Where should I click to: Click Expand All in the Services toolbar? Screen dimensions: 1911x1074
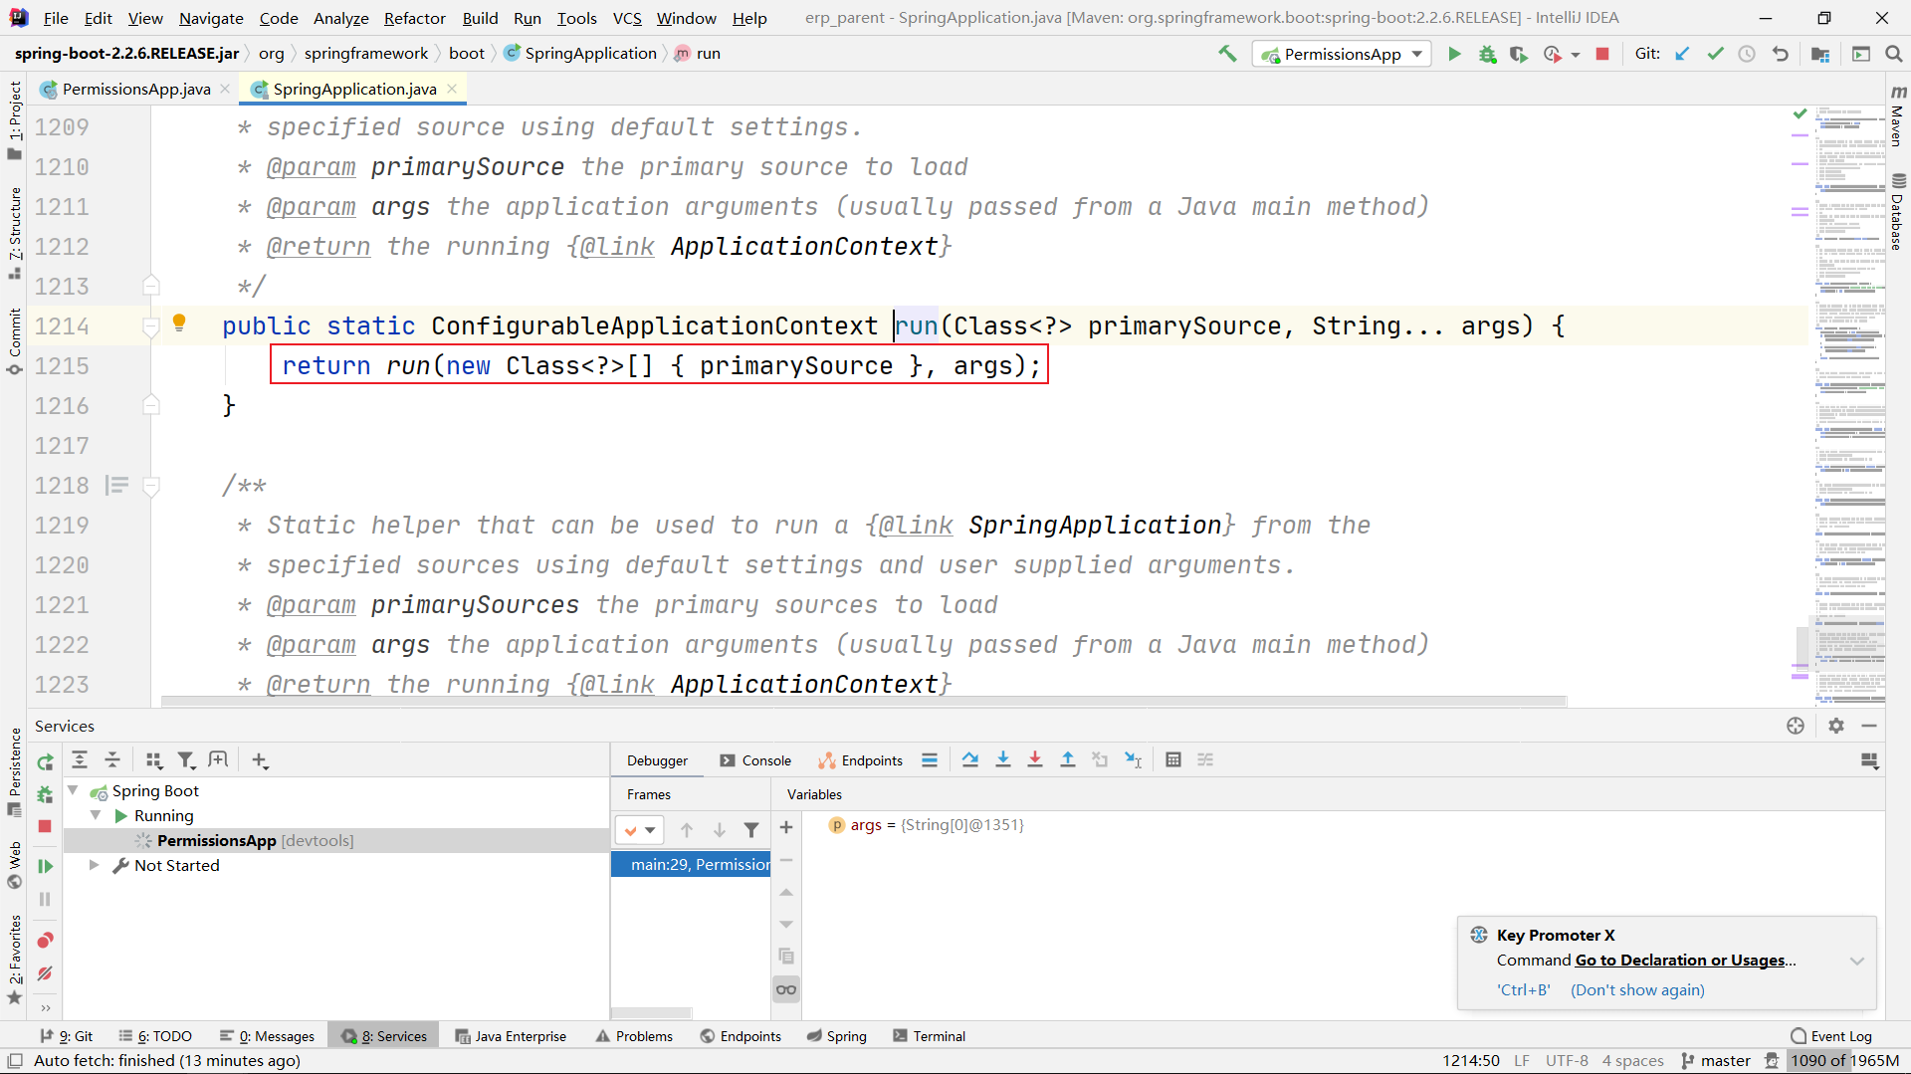[80, 759]
